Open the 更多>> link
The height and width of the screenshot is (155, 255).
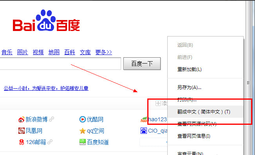tap(103, 52)
